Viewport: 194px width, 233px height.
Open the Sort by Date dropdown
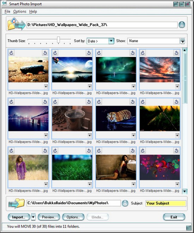111,41
